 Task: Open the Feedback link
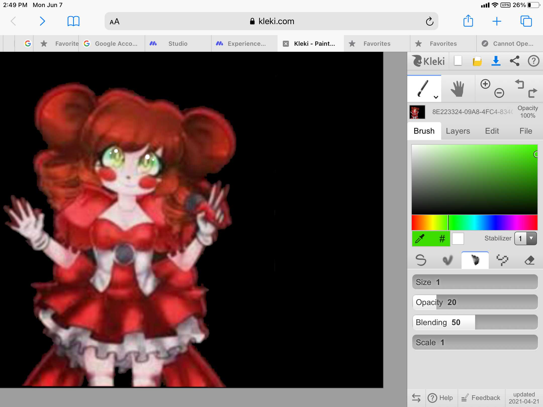point(481,398)
